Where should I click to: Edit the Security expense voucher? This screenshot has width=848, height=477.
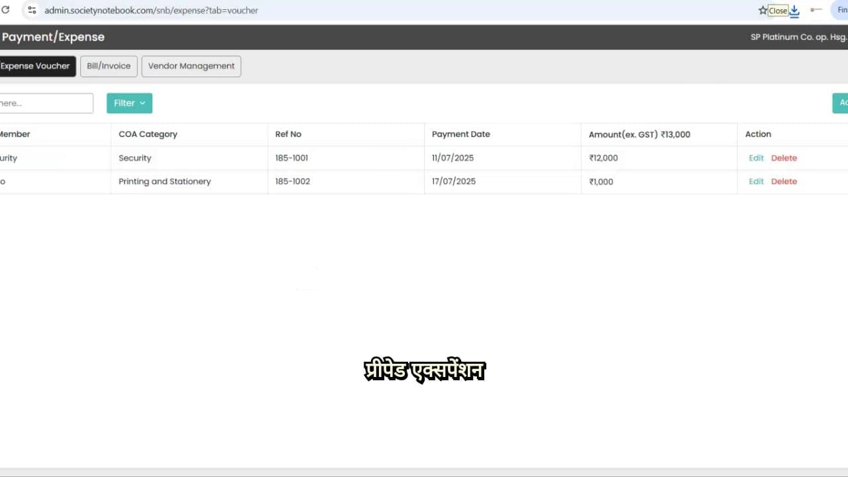[756, 158]
